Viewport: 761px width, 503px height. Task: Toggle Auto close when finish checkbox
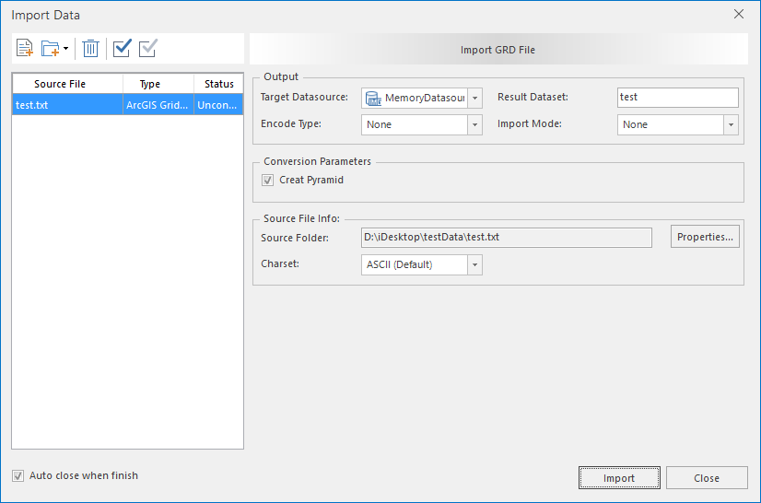(x=18, y=476)
